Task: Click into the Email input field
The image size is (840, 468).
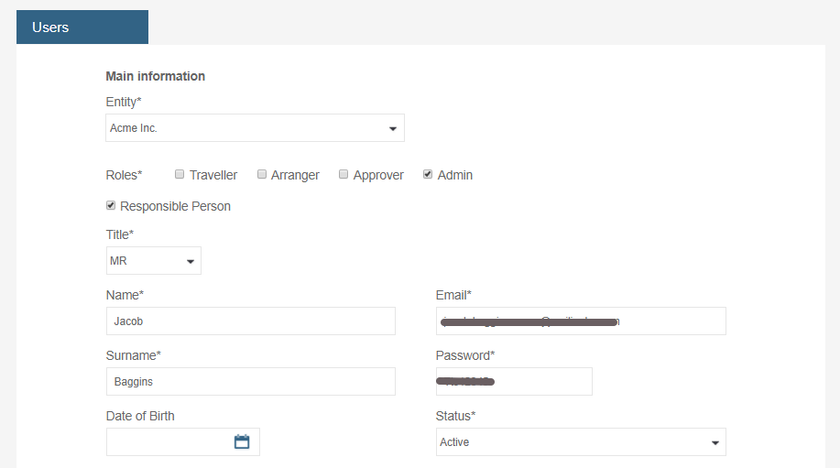Action: pos(580,321)
